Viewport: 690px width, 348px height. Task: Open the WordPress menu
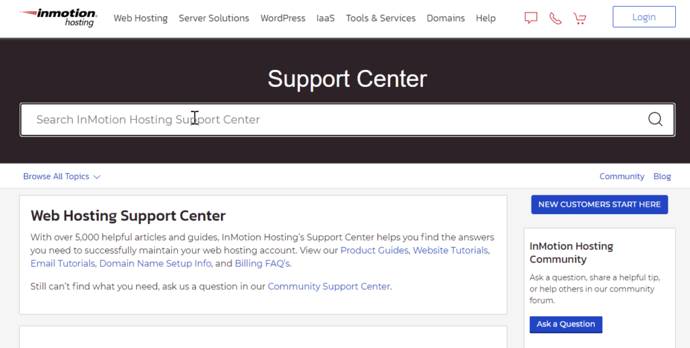pyautogui.click(x=282, y=18)
